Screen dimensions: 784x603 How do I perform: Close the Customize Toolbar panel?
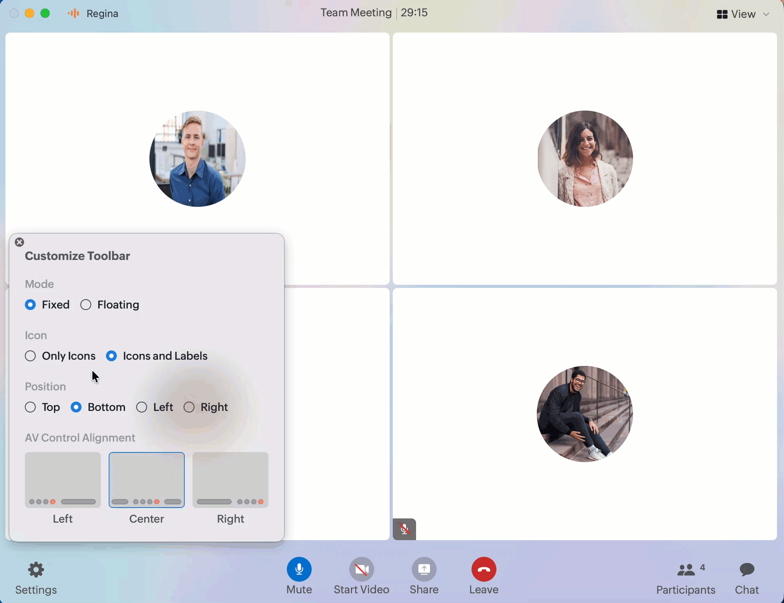[19, 242]
